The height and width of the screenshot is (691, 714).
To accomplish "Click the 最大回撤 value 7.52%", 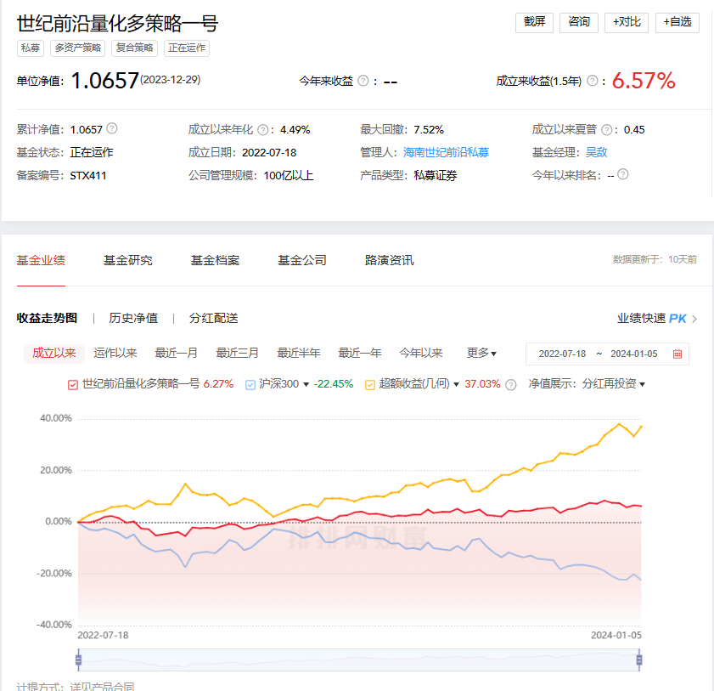I will (x=429, y=130).
